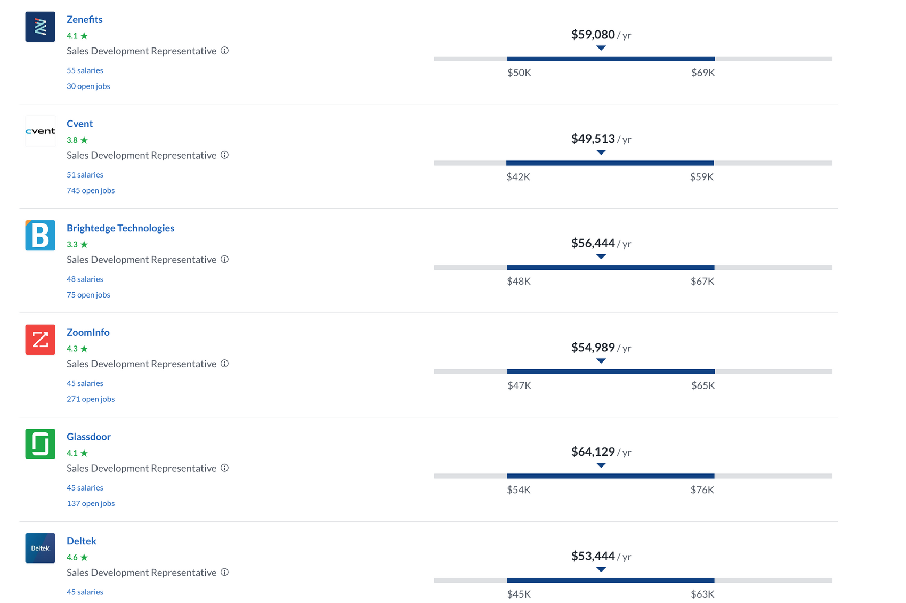Show info icon beside Cvent job title
The width and height of the screenshot is (906, 603).
(224, 155)
